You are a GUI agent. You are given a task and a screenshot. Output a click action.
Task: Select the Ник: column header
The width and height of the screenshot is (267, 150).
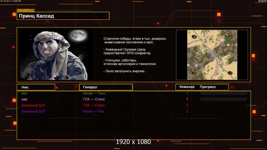36,87
